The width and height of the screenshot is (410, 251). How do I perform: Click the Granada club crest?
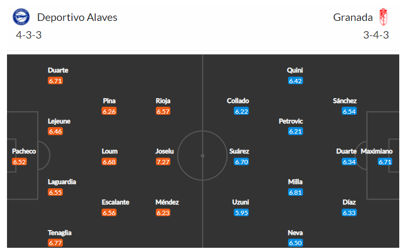pyautogui.click(x=383, y=17)
